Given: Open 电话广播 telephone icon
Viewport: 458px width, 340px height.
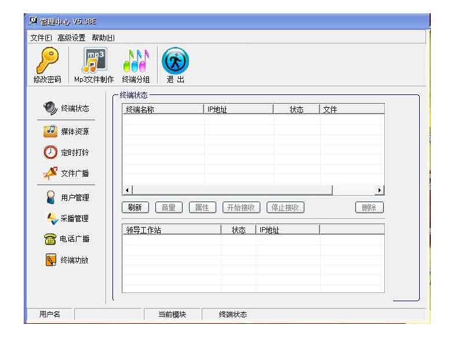Looking at the screenshot, I should (50, 239).
